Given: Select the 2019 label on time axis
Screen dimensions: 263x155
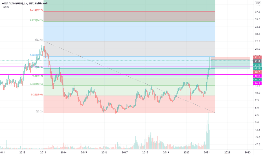Looking at the screenshot, I should 166,152.
